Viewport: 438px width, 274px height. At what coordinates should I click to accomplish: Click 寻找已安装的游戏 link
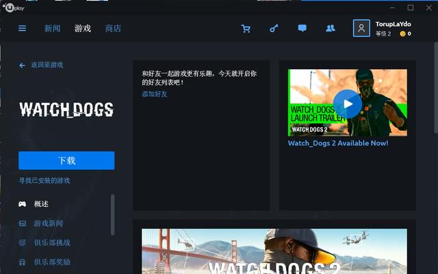(x=44, y=181)
